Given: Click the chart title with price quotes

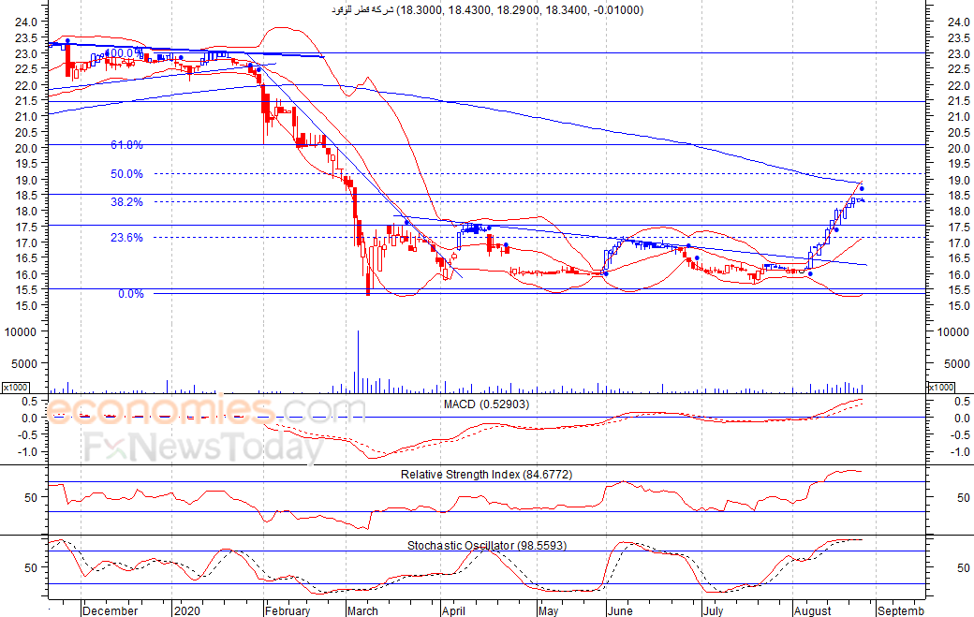Looking at the screenshot, I should click(487, 10).
